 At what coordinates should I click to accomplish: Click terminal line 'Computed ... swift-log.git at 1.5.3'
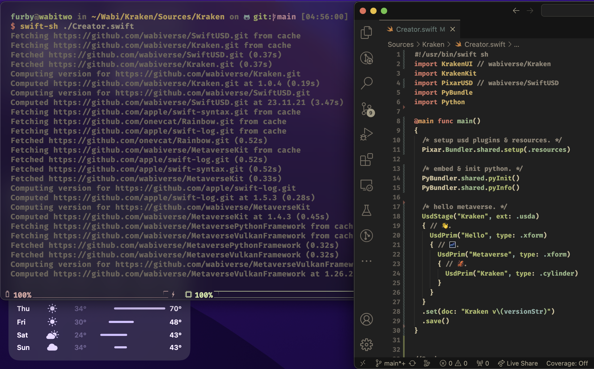[x=163, y=198]
